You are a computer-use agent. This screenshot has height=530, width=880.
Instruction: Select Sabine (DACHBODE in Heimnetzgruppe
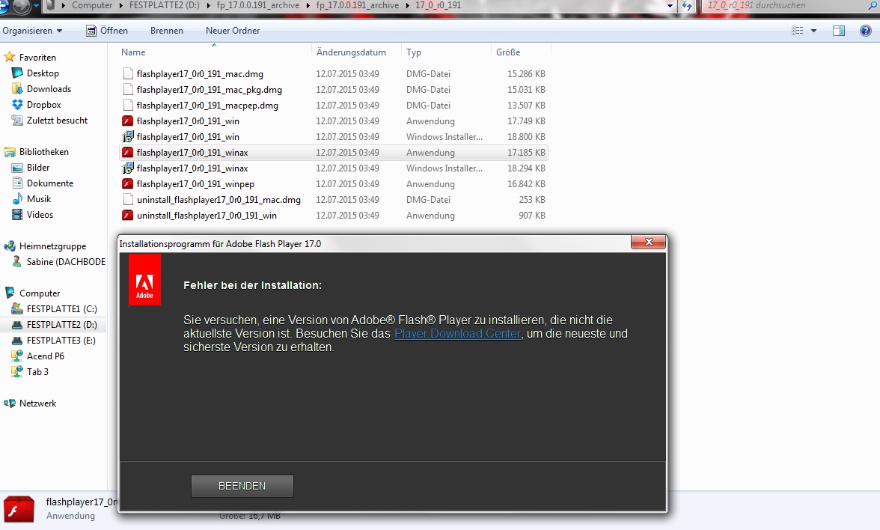coord(66,262)
